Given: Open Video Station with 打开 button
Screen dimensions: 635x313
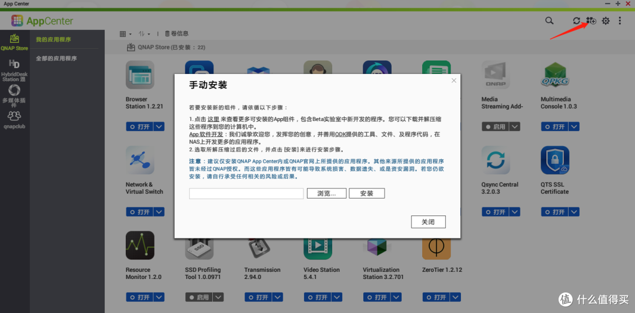Looking at the screenshot, I should tap(317, 297).
